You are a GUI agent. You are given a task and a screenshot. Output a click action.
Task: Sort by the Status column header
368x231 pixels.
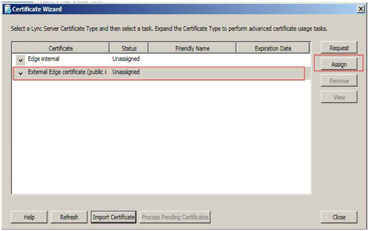(x=129, y=48)
